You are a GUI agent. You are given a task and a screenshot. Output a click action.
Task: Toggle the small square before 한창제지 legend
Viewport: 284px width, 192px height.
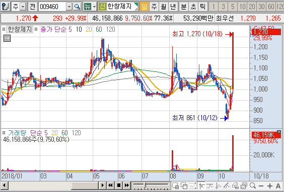tap(4, 29)
